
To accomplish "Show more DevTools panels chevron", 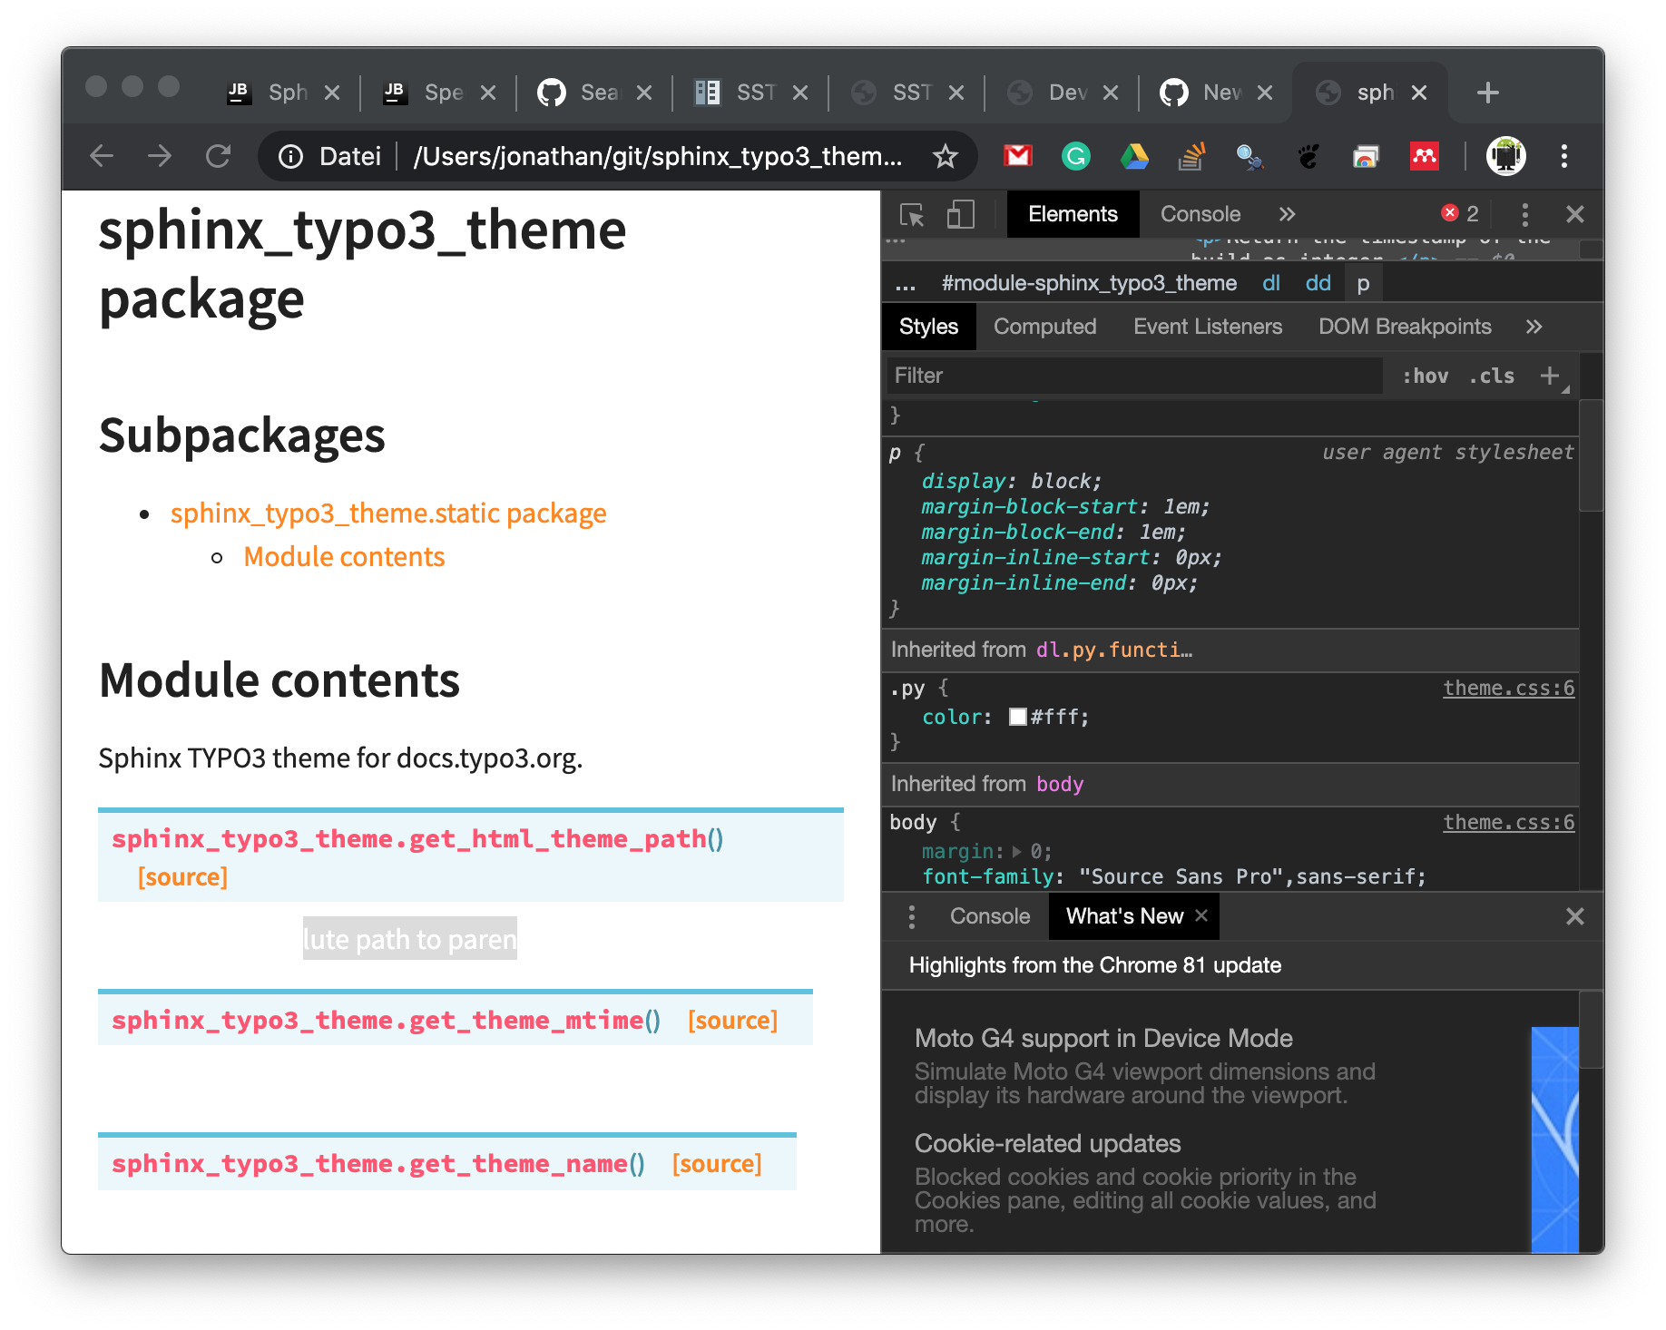I will coord(1287,214).
